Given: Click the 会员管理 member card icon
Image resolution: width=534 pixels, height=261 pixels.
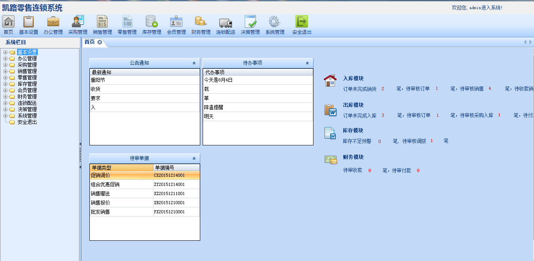Looking at the screenshot, I should 176,22.
